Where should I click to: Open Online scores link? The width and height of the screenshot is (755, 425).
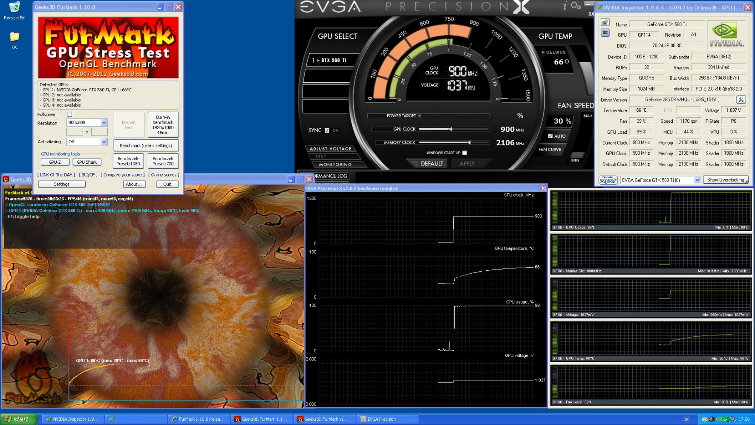click(x=164, y=175)
